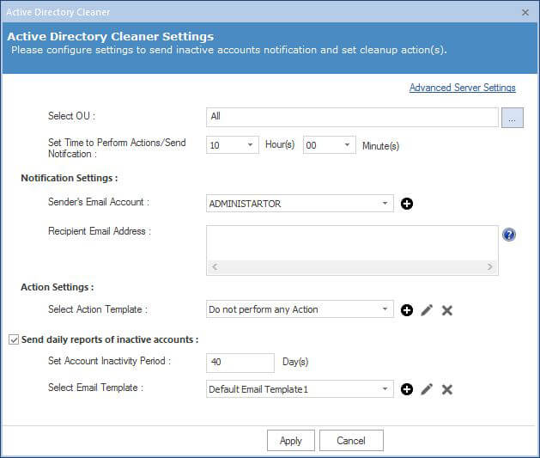Image resolution: width=540 pixels, height=458 pixels.
Task: Click the Cancel button
Action: 351,440
